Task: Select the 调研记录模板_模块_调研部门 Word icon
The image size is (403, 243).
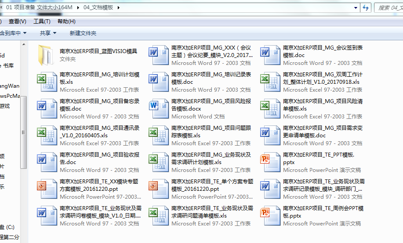Action: (x=270, y=189)
